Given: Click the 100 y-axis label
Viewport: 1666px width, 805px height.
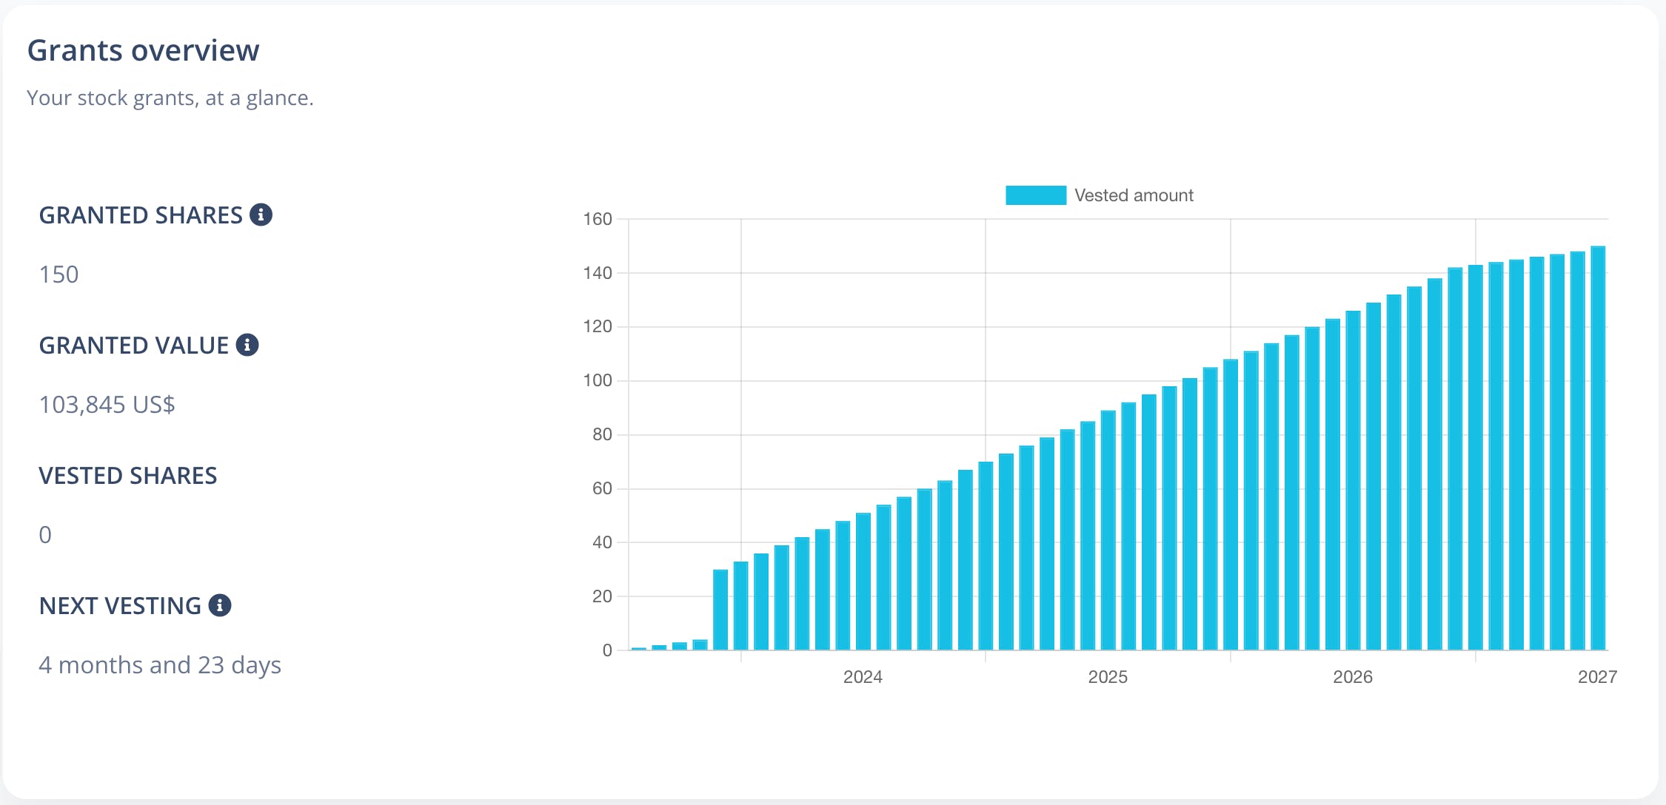Looking at the screenshot, I should (598, 380).
